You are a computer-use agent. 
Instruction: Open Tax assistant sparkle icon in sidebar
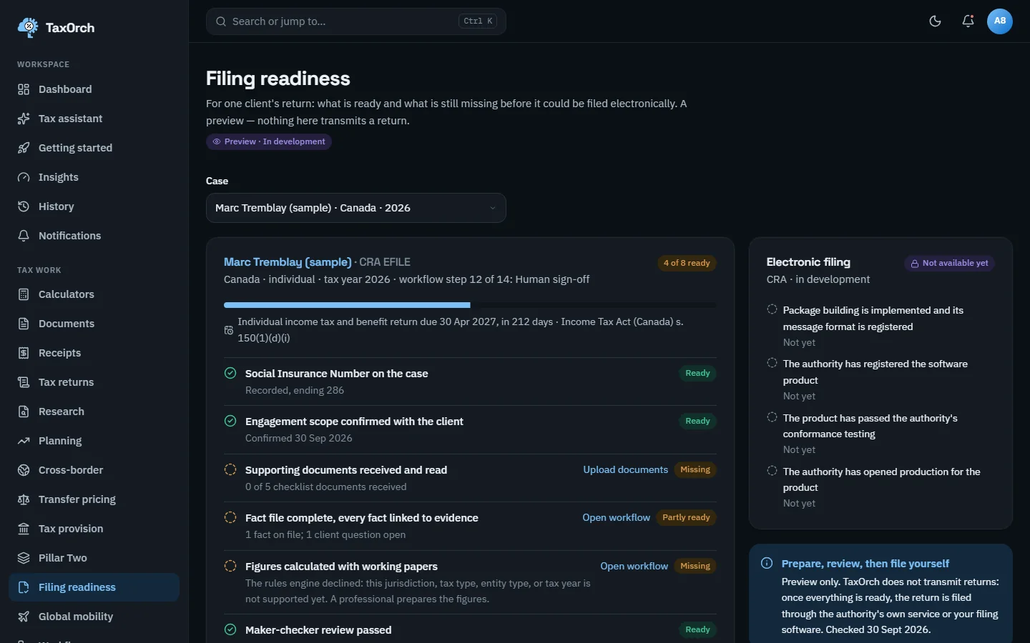[x=24, y=119]
